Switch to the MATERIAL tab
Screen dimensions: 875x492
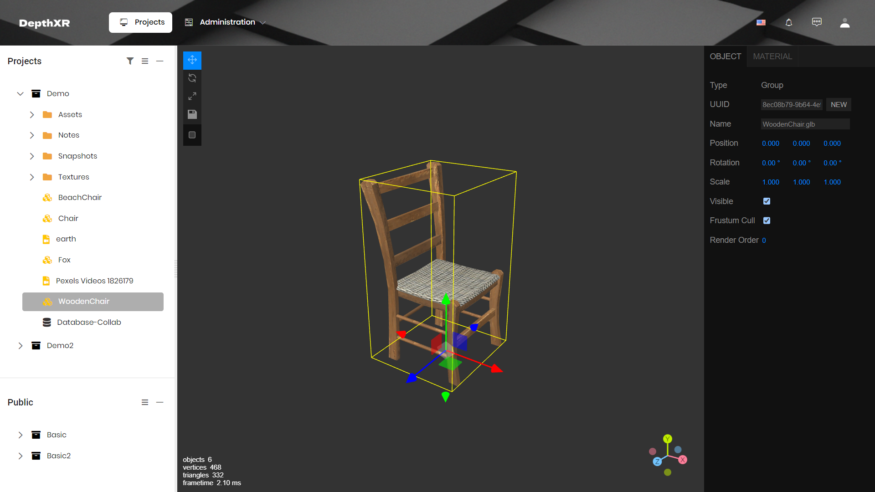(772, 56)
